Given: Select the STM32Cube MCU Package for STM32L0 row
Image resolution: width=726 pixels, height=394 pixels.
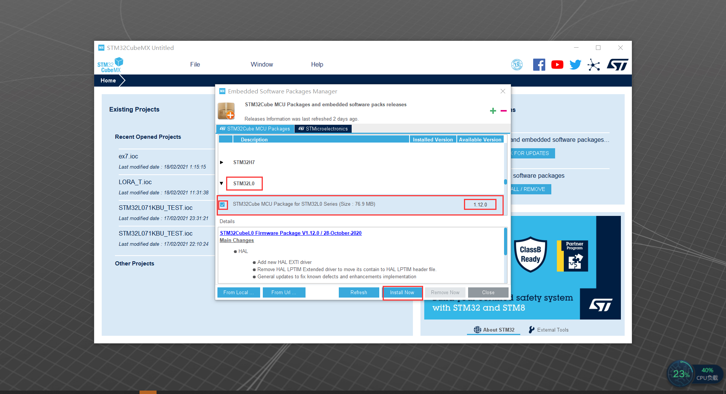Looking at the screenshot, I should [x=360, y=205].
